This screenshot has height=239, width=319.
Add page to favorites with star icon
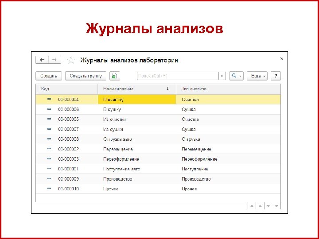point(71,60)
